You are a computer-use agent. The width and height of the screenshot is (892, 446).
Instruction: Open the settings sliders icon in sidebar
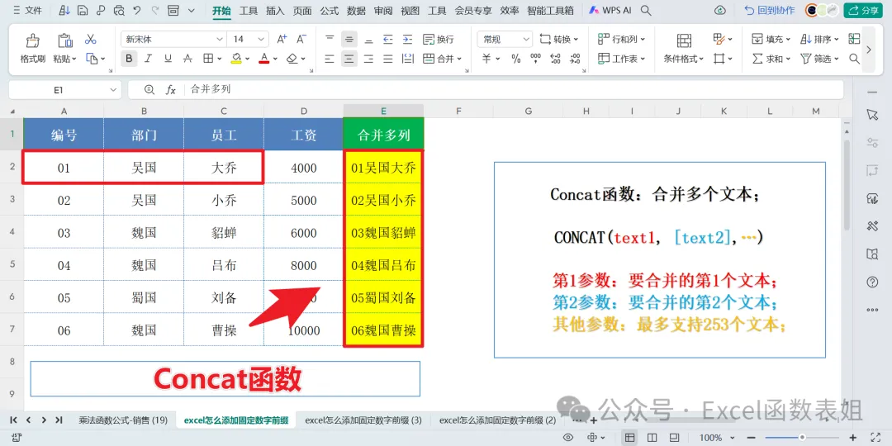(872, 143)
